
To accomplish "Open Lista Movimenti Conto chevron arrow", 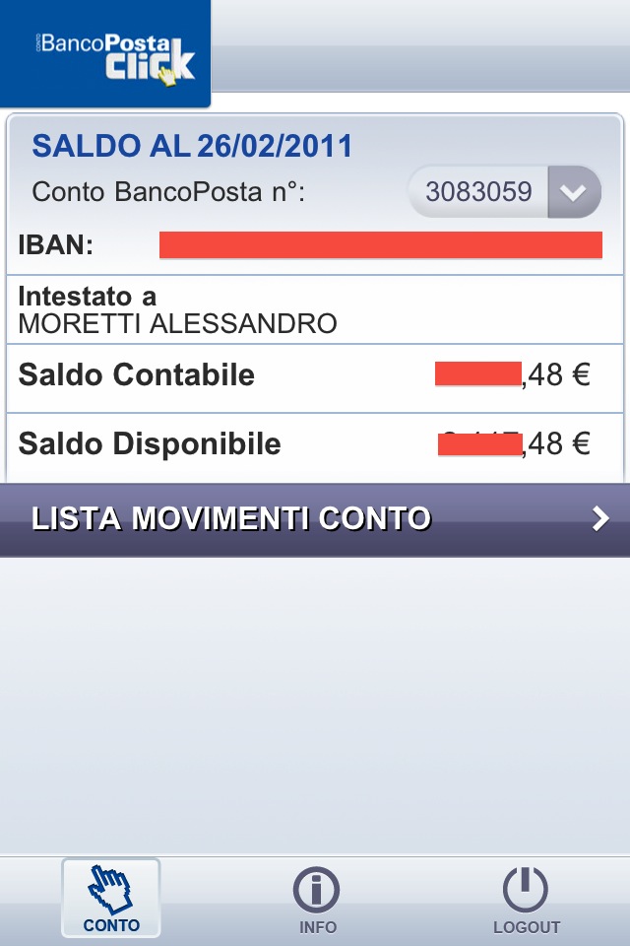I will click(x=600, y=519).
